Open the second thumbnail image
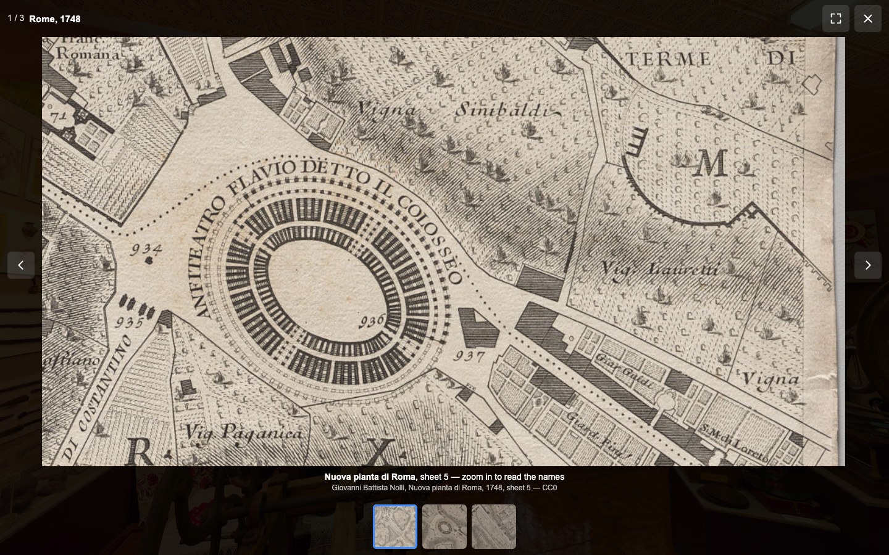 coord(444,527)
